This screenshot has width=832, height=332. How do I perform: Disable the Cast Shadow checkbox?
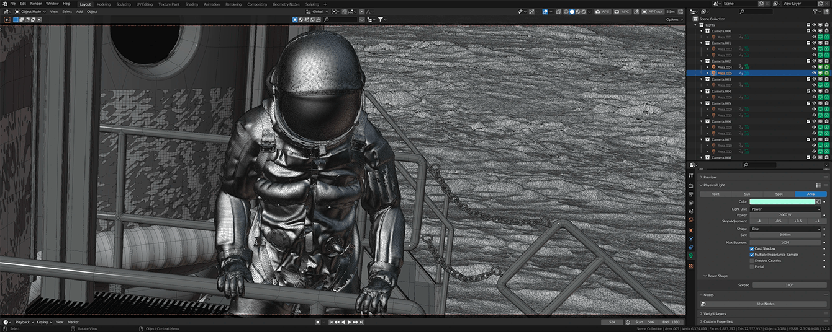752,248
